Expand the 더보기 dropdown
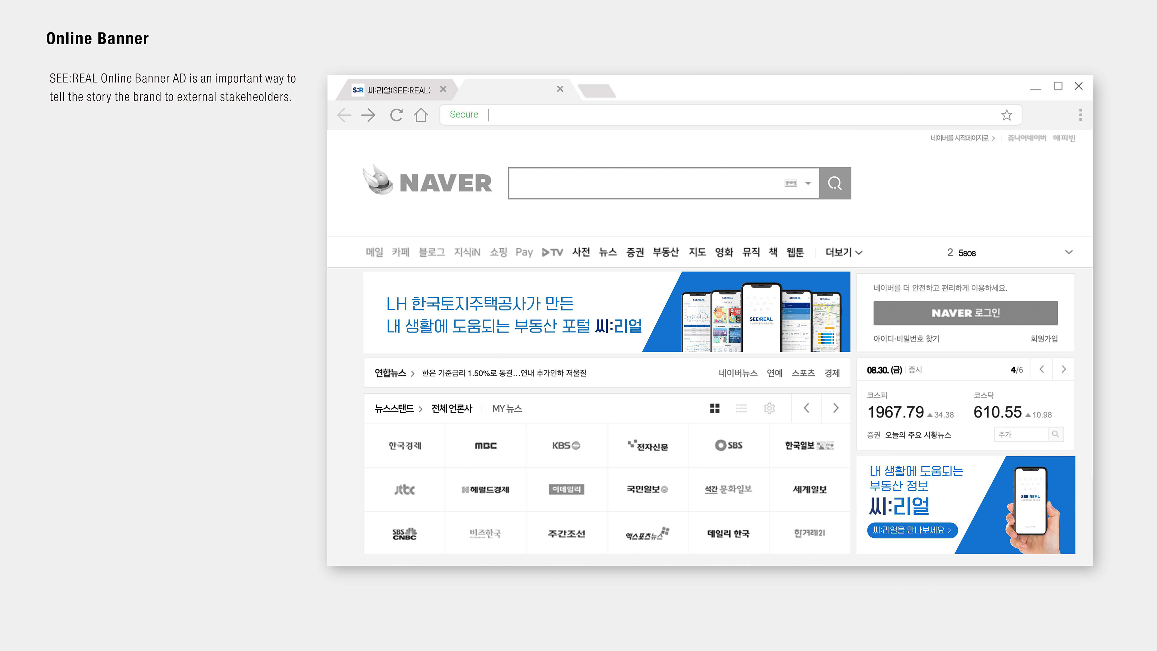The width and height of the screenshot is (1157, 651). point(844,253)
